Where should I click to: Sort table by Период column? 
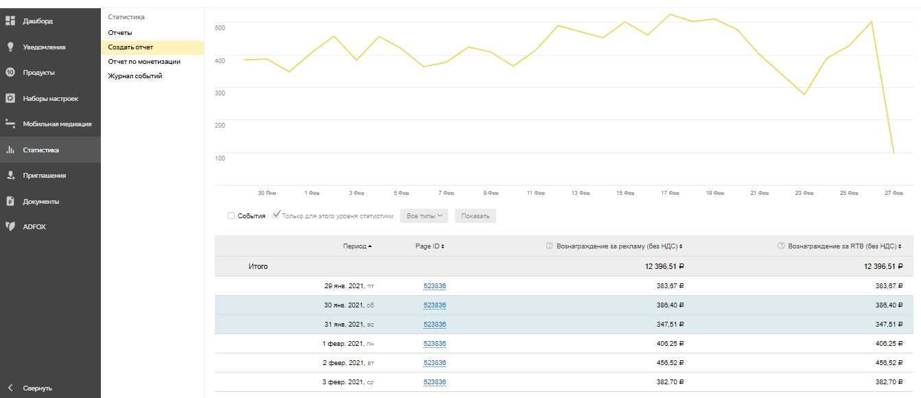tap(357, 246)
